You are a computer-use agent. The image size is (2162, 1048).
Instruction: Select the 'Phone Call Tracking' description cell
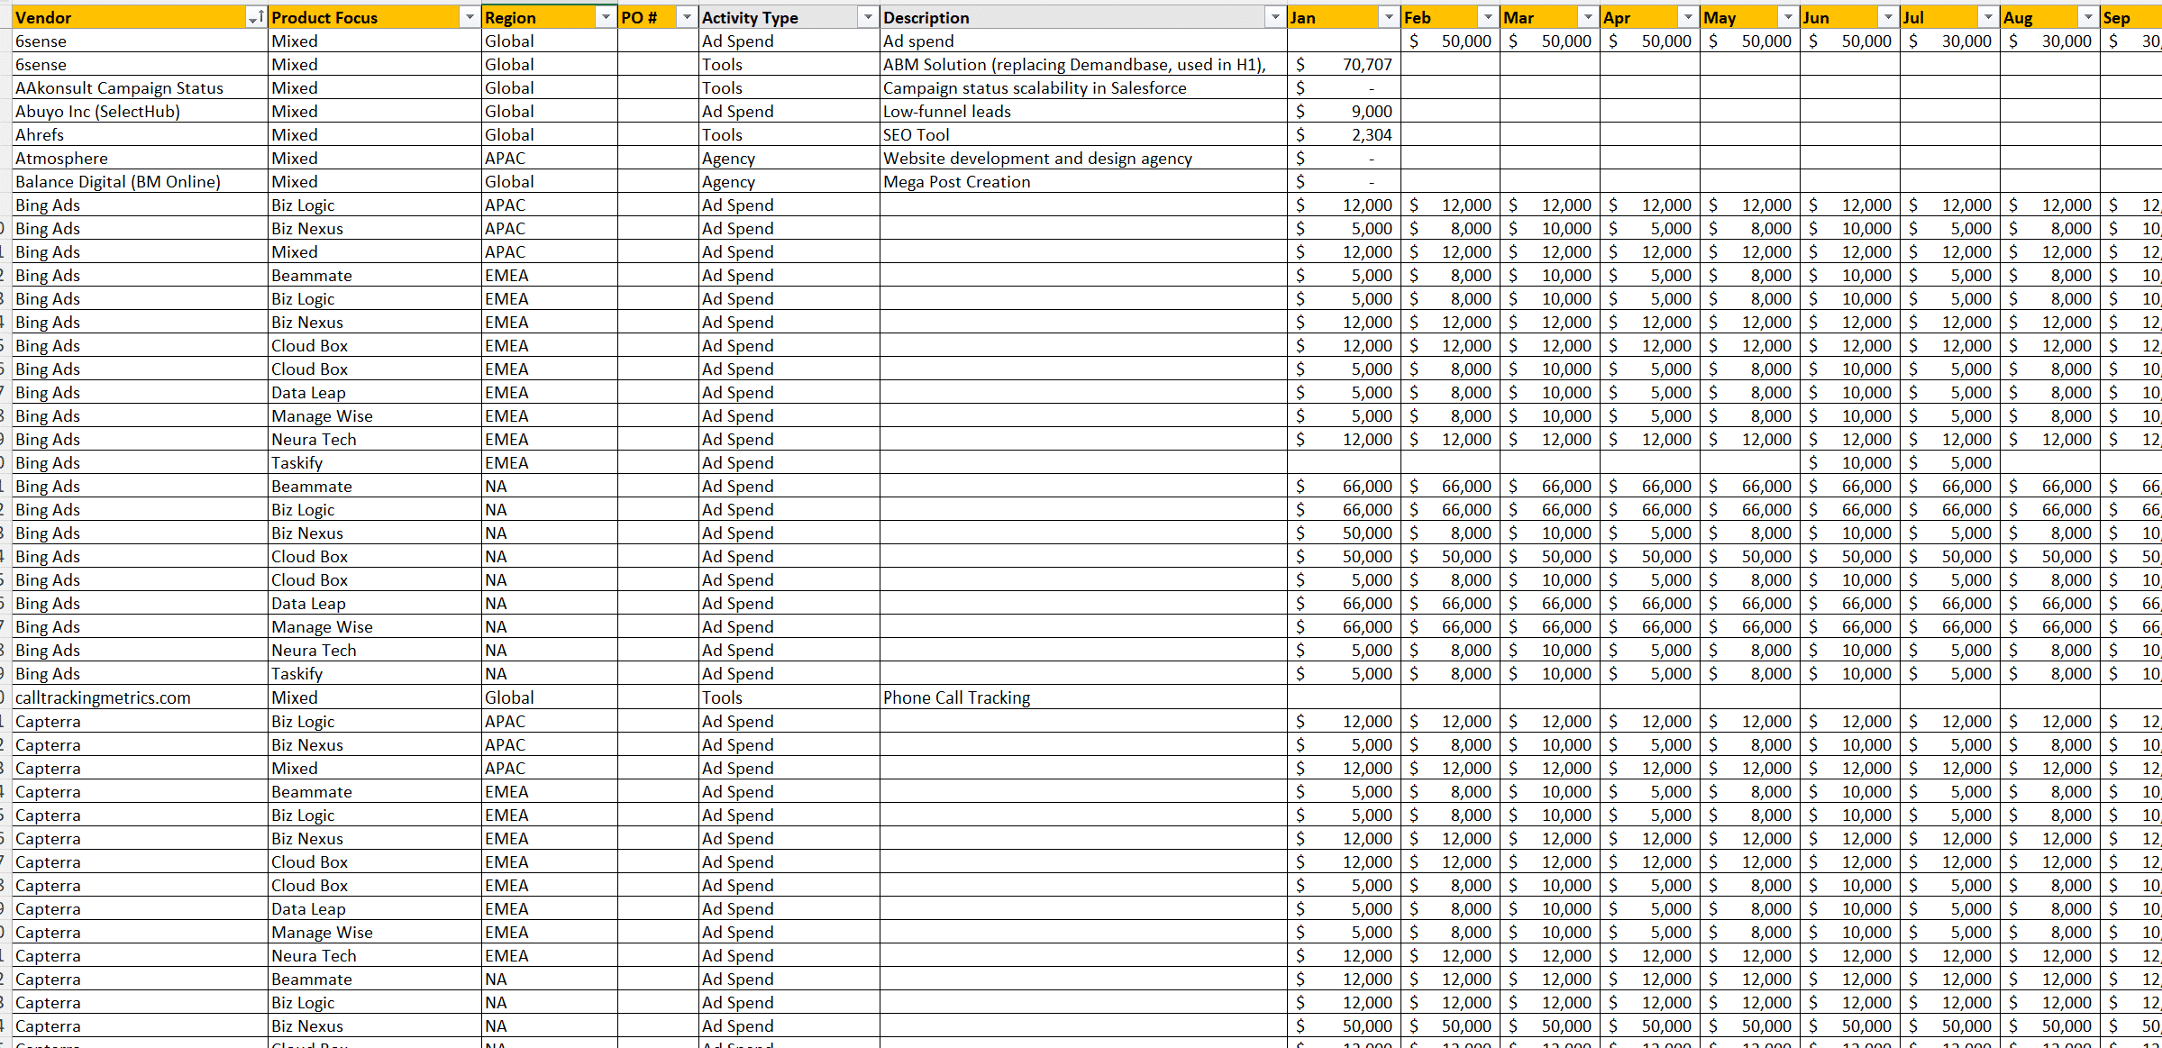point(1083,697)
